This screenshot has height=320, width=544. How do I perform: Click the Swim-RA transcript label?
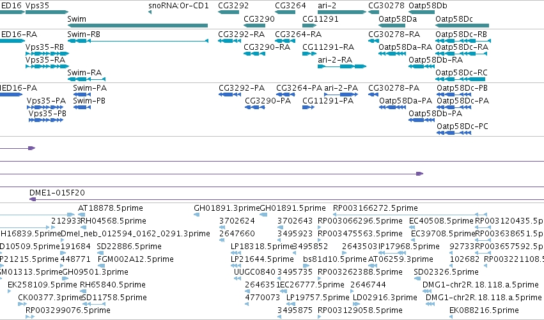(x=84, y=72)
